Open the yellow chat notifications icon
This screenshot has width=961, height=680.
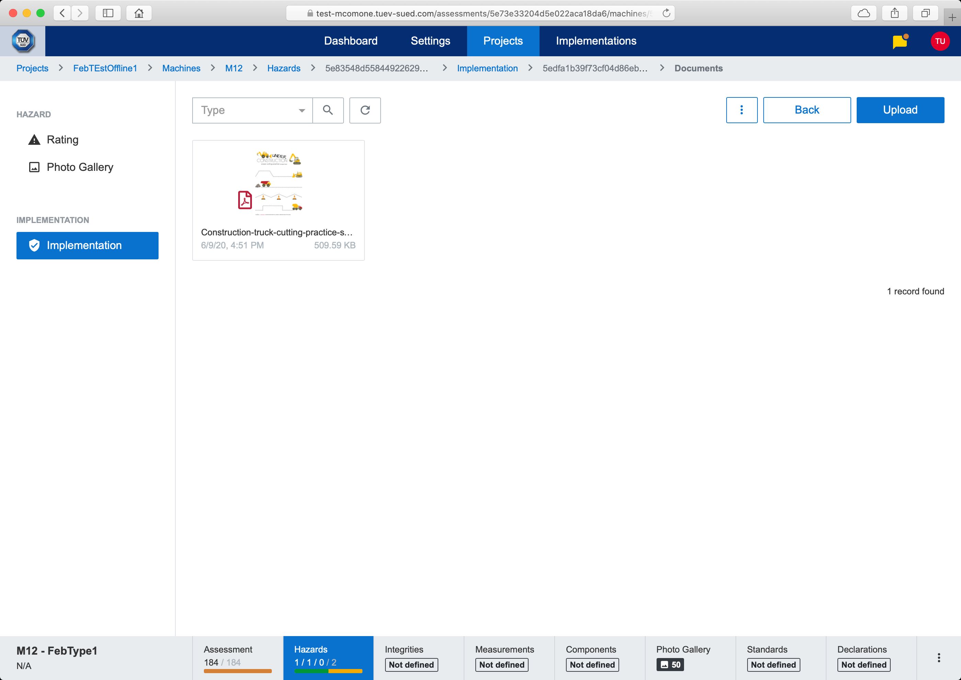point(900,42)
